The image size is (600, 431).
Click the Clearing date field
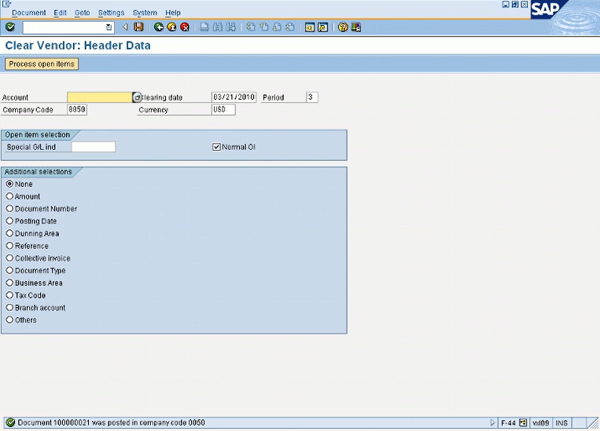[x=234, y=97]
